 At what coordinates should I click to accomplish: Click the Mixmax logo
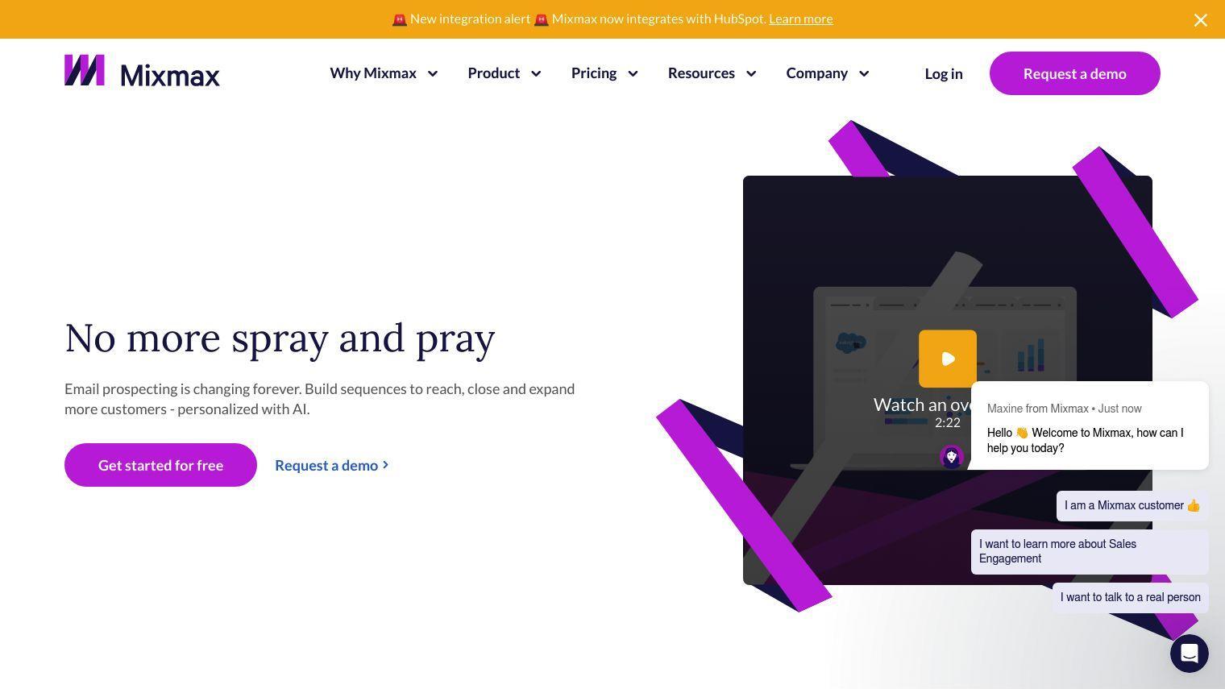142,71
